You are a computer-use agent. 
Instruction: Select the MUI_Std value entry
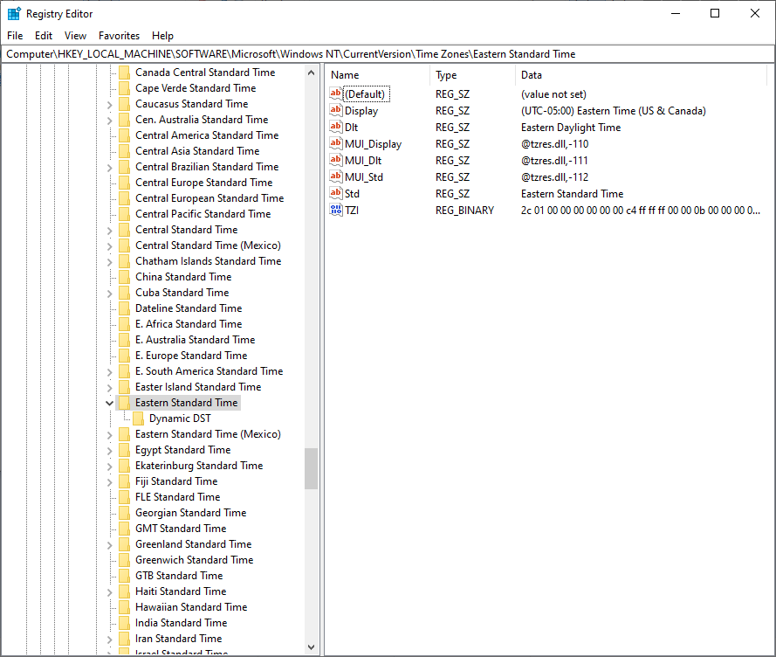(363, 177)
